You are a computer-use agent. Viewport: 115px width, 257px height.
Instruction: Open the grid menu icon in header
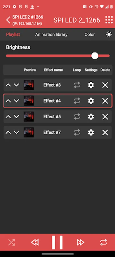pos(109,20)
